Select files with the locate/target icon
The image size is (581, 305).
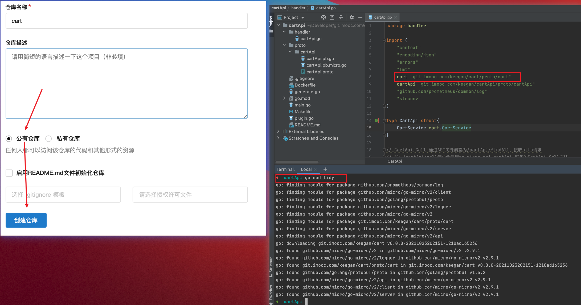point(323,17)
